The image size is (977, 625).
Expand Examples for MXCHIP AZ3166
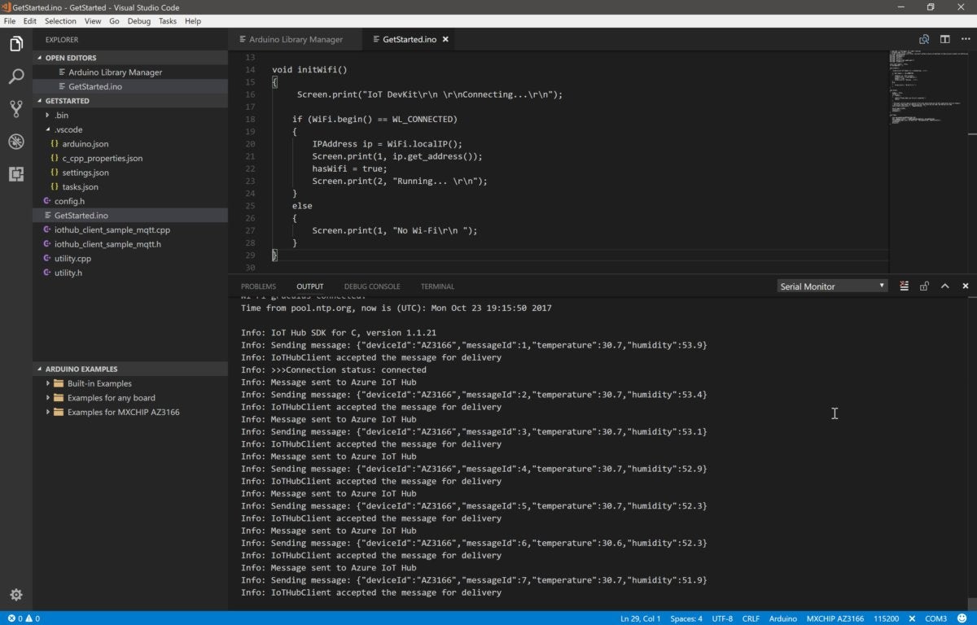(130, 412)
